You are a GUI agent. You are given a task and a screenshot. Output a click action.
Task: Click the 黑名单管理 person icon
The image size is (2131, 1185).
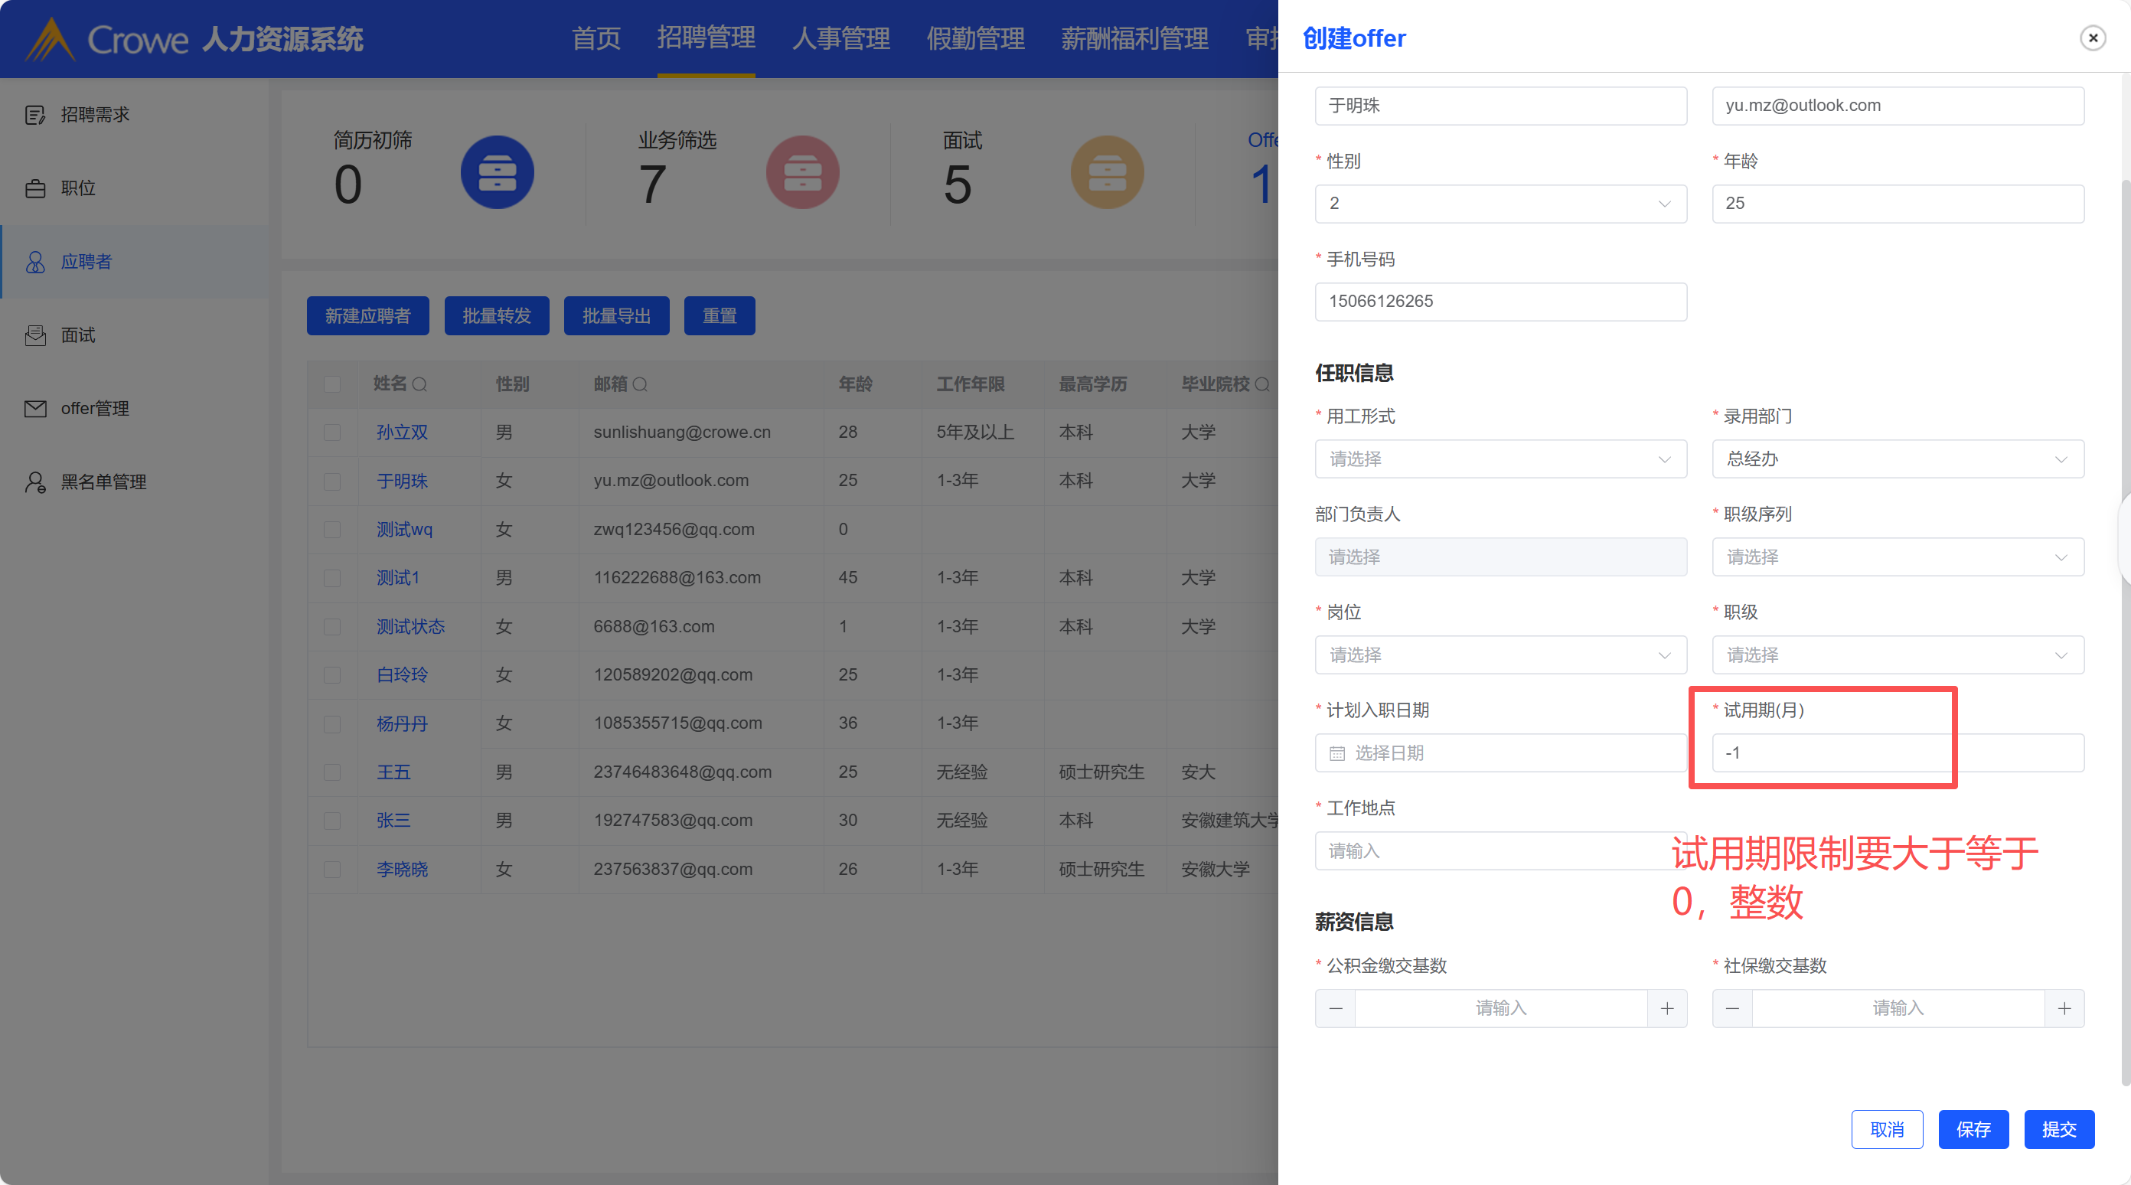point(34,482)
